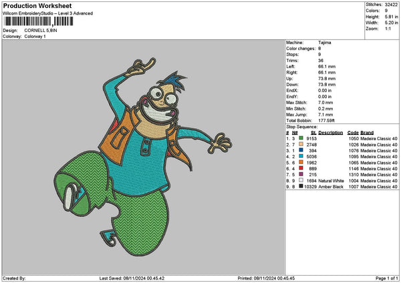Click stitch count '9153' in stop 1

[x=311, y=138]
